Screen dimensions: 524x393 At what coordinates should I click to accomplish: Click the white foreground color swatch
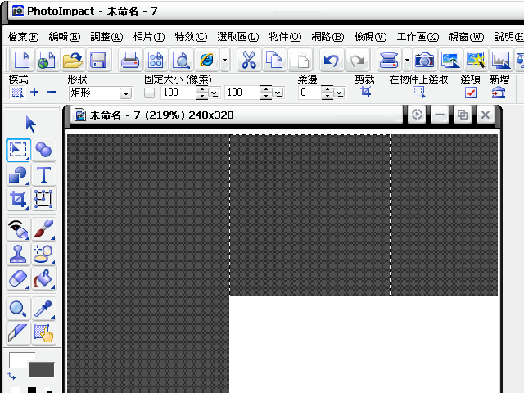coord(20,359)
